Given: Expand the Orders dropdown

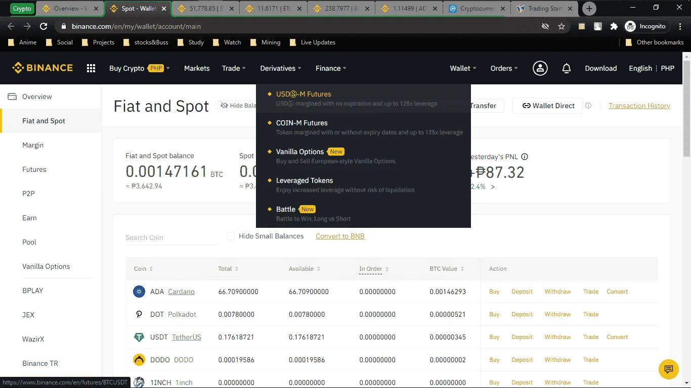Looking at the screenshot, I should tap(504, 68).
